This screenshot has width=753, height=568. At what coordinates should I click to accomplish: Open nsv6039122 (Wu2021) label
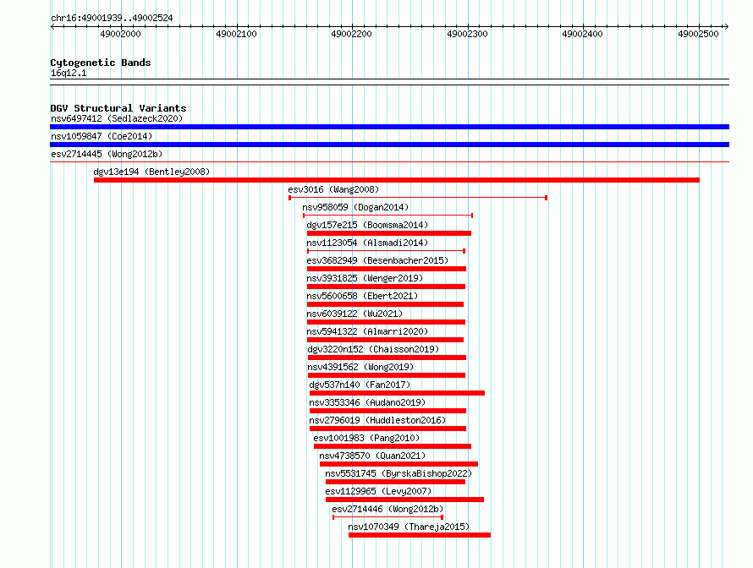click(x=355, y=314)
